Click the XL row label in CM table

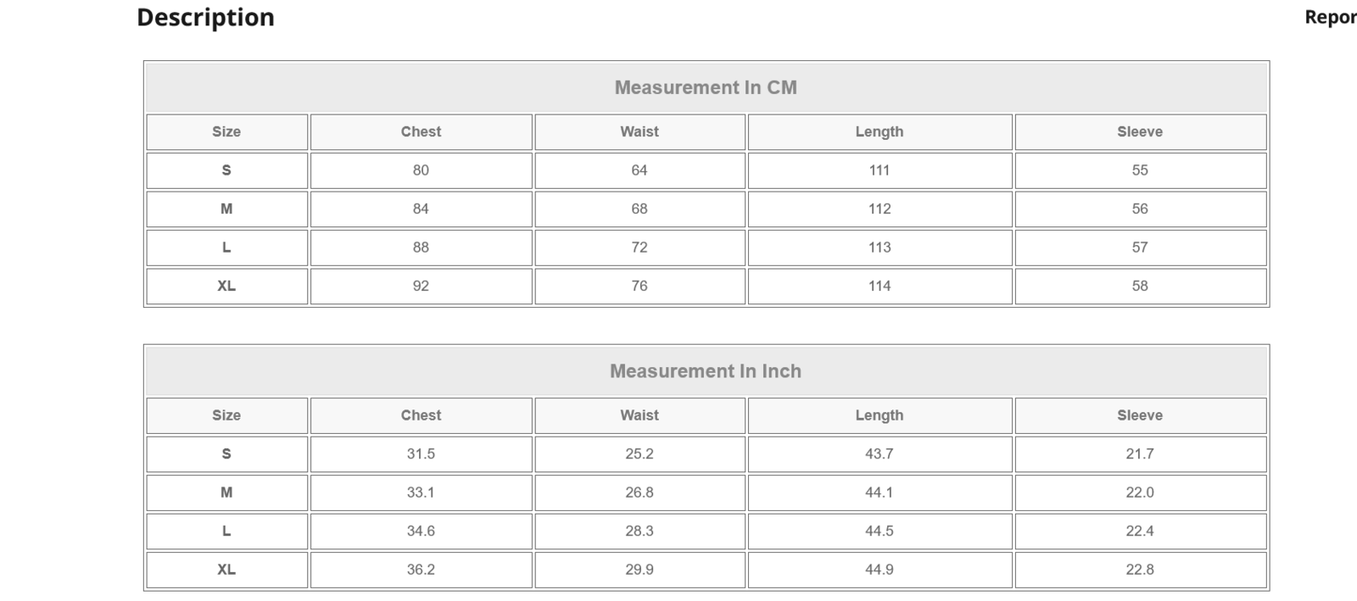tap(226, 287)
